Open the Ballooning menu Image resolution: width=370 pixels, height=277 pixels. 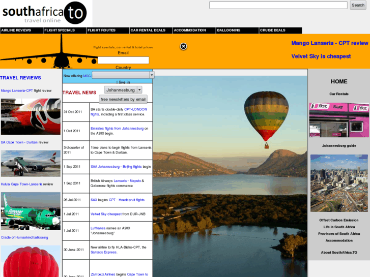[x=237, y=30]
